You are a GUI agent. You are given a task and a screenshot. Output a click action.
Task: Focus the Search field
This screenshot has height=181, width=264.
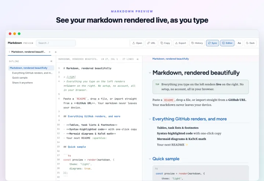[56, 43]
